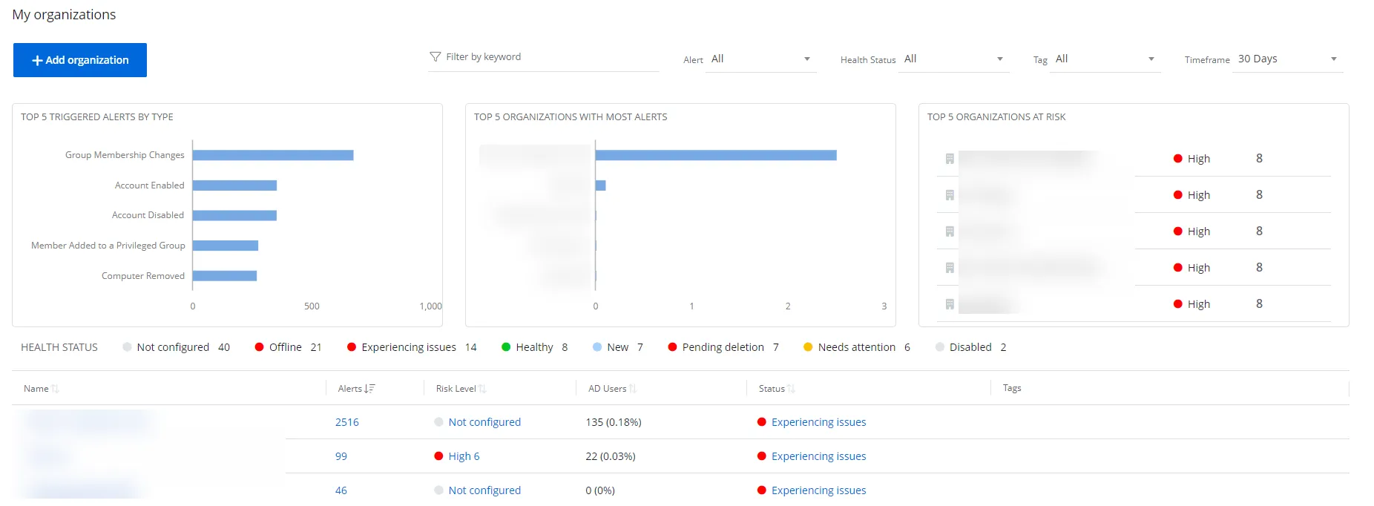
Task: Sort table by Name column
Action: coord(42,389)
